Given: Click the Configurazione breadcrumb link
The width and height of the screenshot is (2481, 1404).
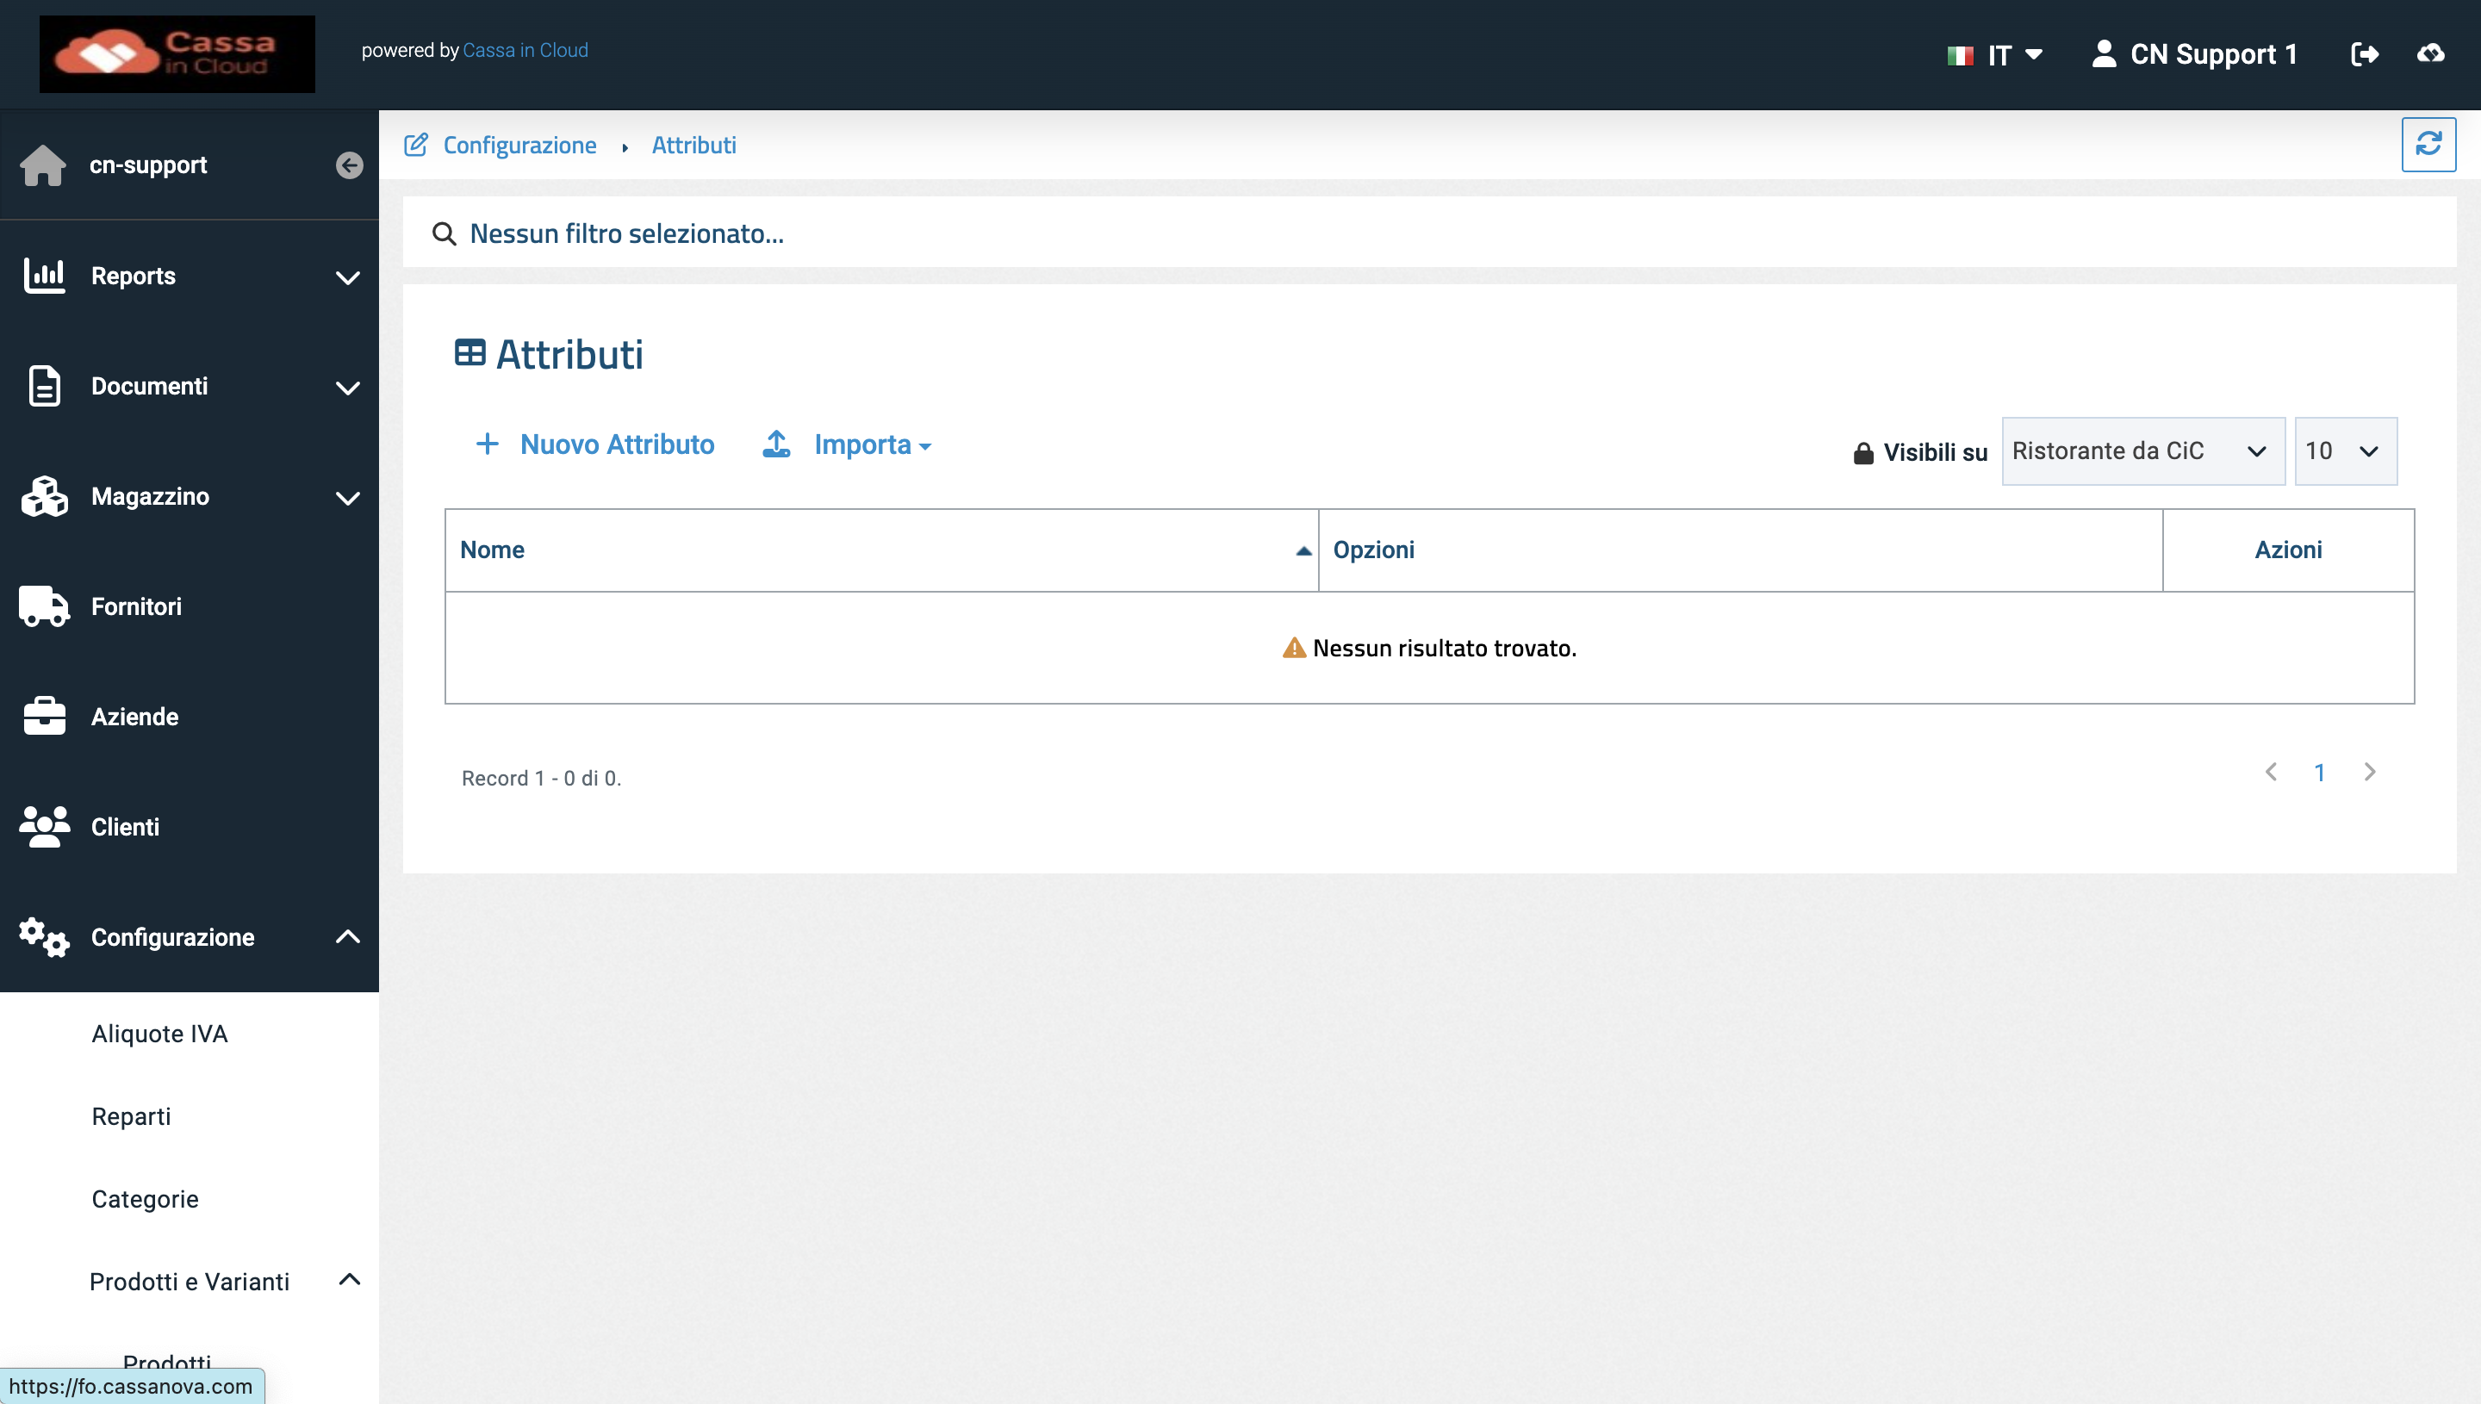Looking at the screenshot, I should pyautogui.click(x=519, y=146).
